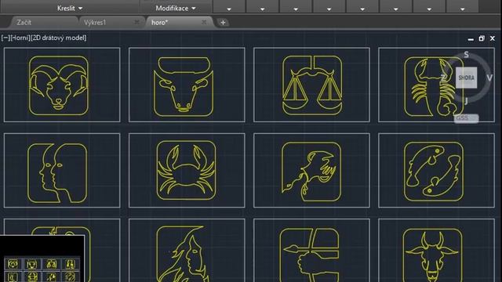This screenshot has height=282, width=502.
Task: Expand the Kreslit panel dropdown
Action: [x=70, y=8]
